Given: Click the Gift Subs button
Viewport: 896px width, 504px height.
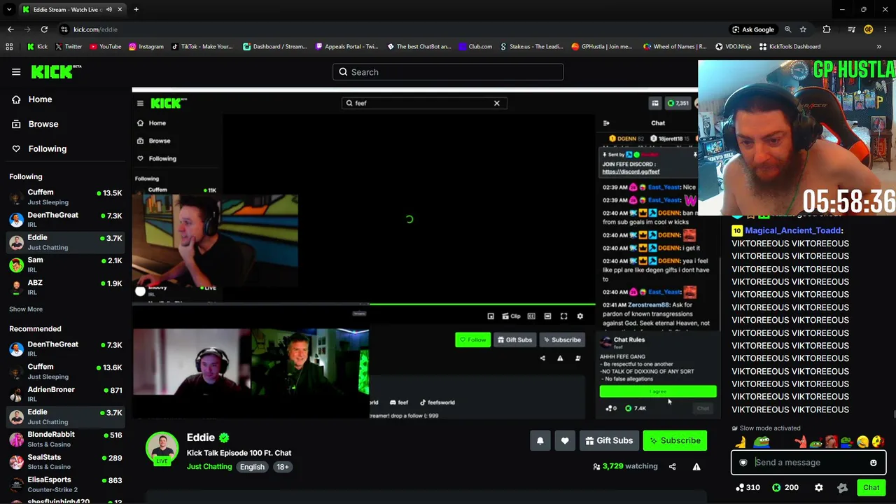Looking at the screenshot, I should (609, 440).
